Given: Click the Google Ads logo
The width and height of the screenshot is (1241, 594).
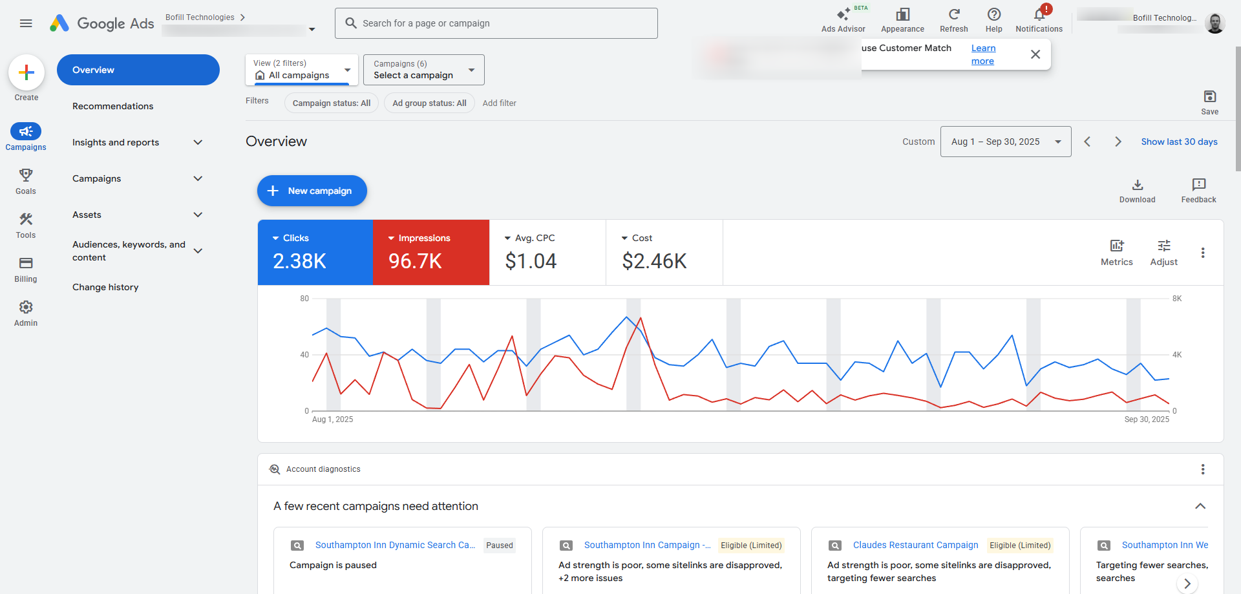Looking at the screenshot, I should point(102,23).
